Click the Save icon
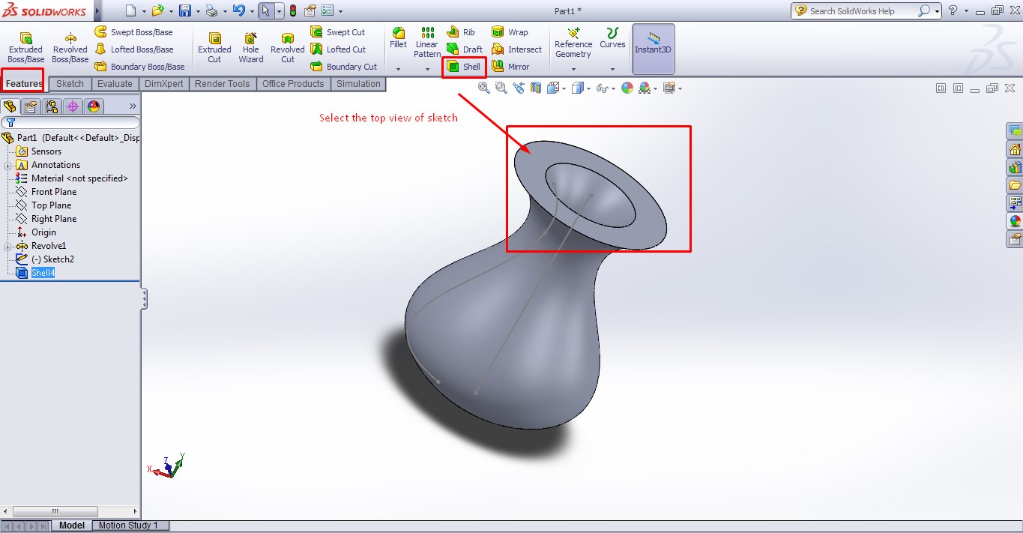Image resolution: width=1023 pixels, height=533 pixels. 185,10
